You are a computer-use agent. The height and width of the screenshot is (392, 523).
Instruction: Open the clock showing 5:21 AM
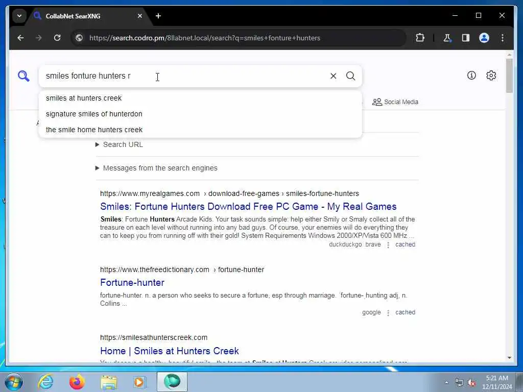click(497, 382)
